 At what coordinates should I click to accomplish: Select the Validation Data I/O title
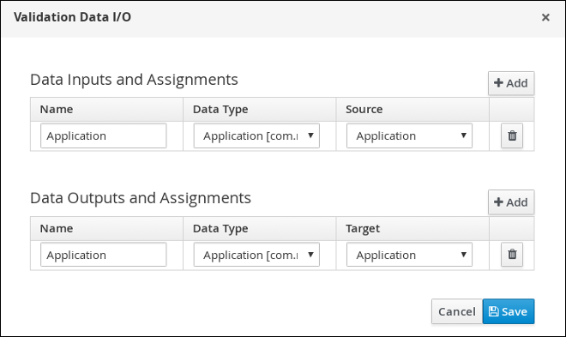coord(72,17)
